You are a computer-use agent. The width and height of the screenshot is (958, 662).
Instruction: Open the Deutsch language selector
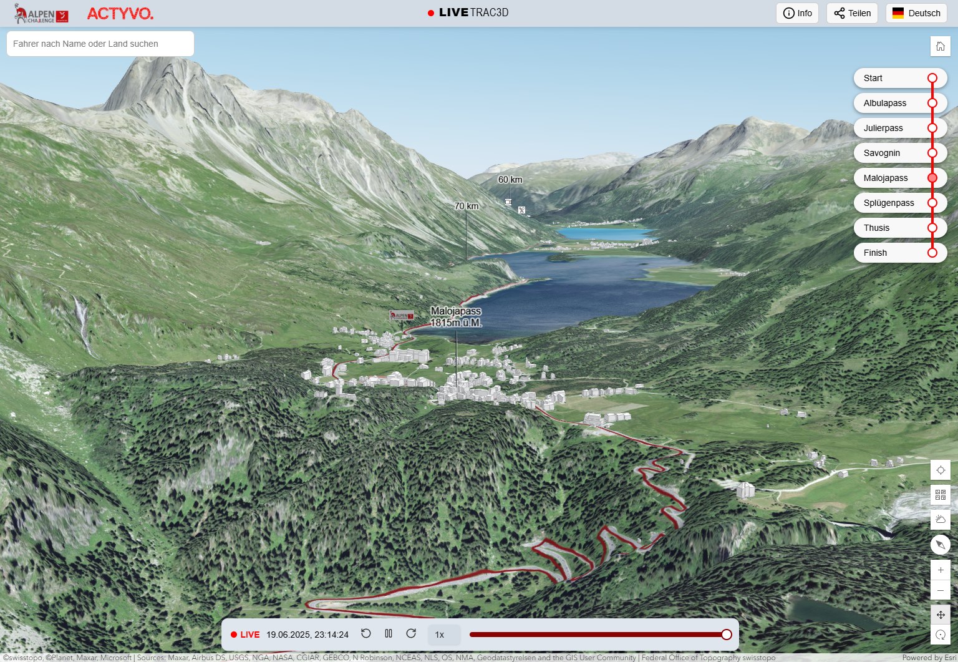[916, 13]
